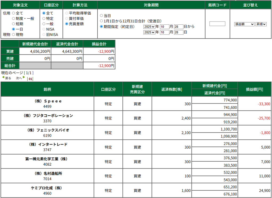Click the green back arrow beside 戻る

[x=3, y=78]
